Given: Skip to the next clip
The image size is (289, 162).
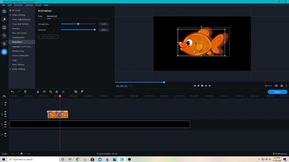Looking at the screenshot, I should [210, 85].
